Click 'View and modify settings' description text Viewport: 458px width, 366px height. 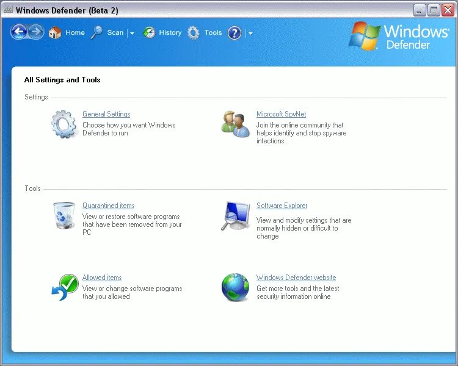[304, 228]
